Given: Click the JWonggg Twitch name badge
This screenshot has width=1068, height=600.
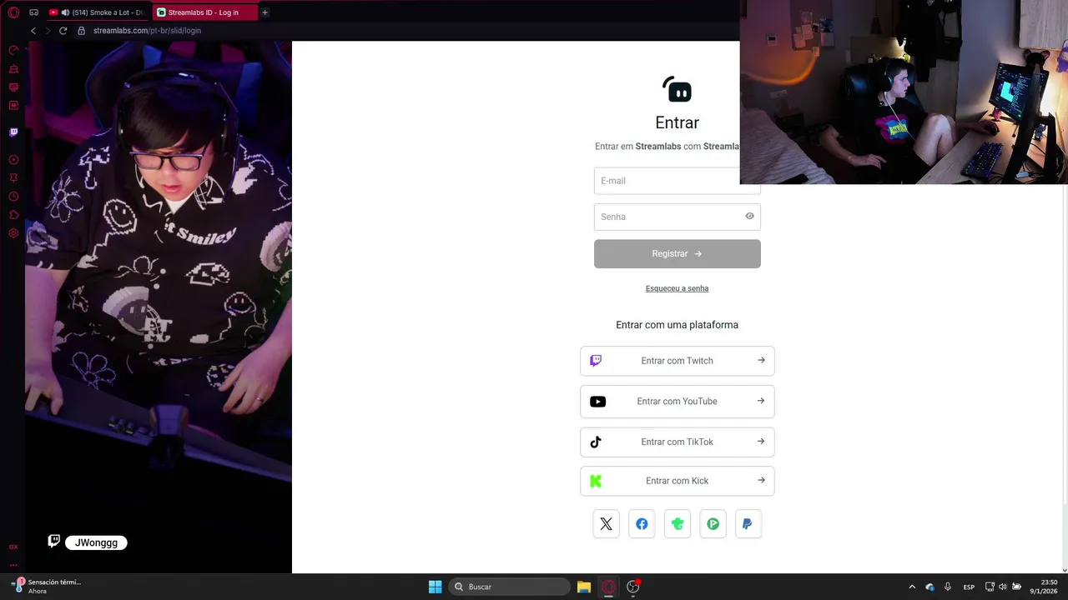Looking at the screenshot, I should point(96,542).
